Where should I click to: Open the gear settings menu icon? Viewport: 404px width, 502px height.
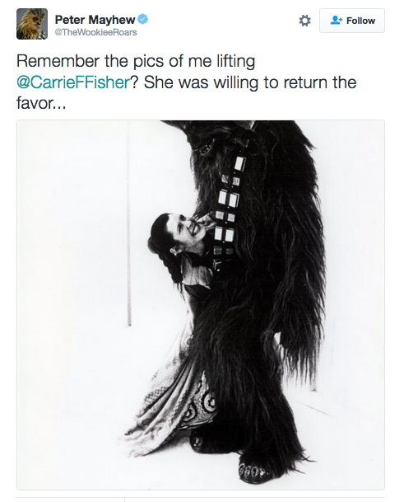[304, 21]
